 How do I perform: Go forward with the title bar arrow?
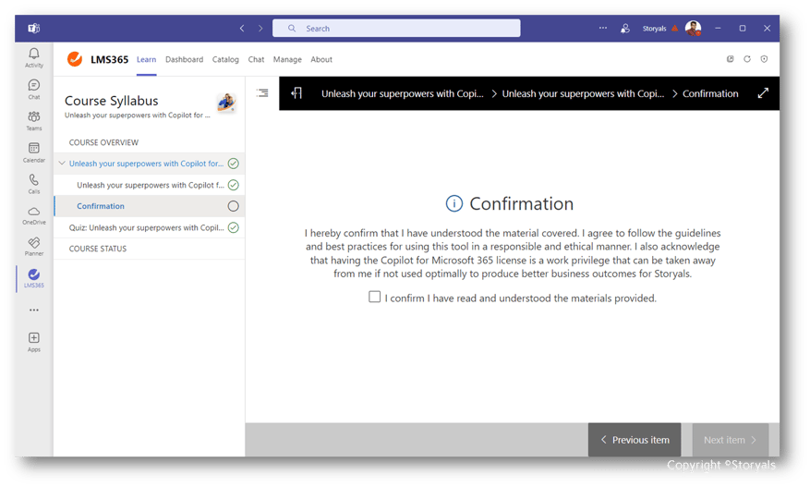coord(260,29)
